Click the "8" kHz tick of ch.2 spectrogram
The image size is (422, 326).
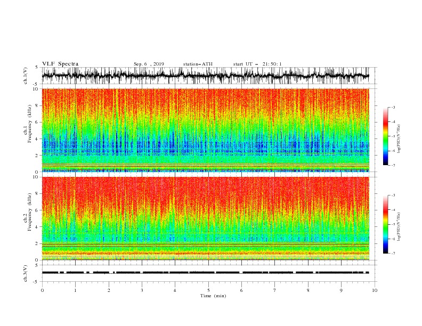pyautogui.click(x=38, y=194)
